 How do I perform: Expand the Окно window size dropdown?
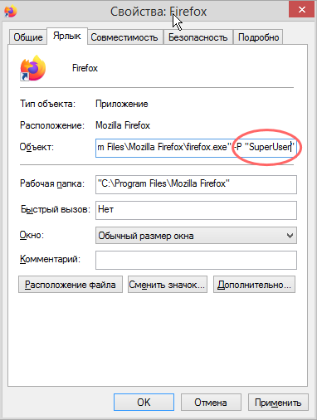[x=196, y=236]
